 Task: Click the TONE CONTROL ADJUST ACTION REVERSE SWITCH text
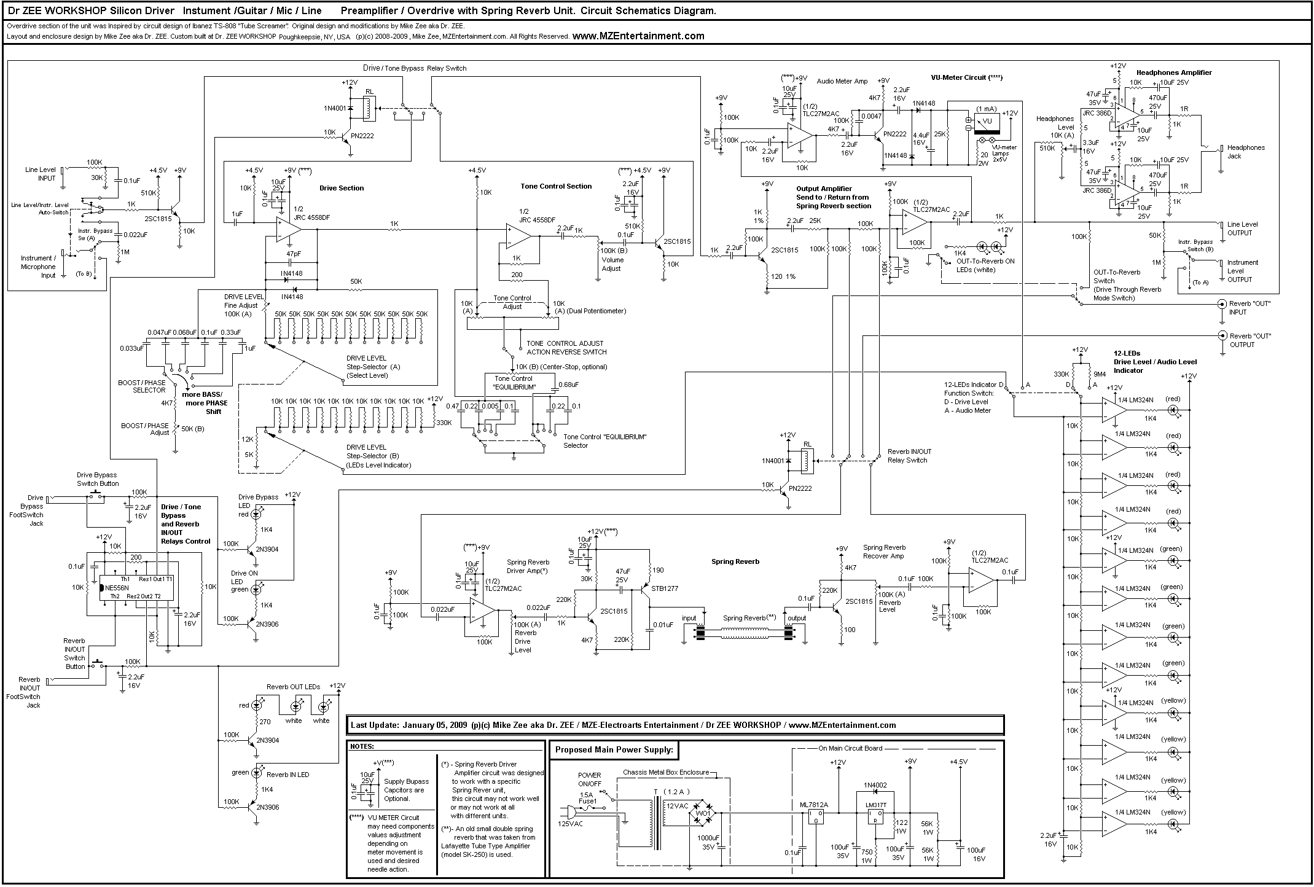566,348
